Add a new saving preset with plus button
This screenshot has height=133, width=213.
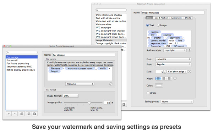coord(9,114)
